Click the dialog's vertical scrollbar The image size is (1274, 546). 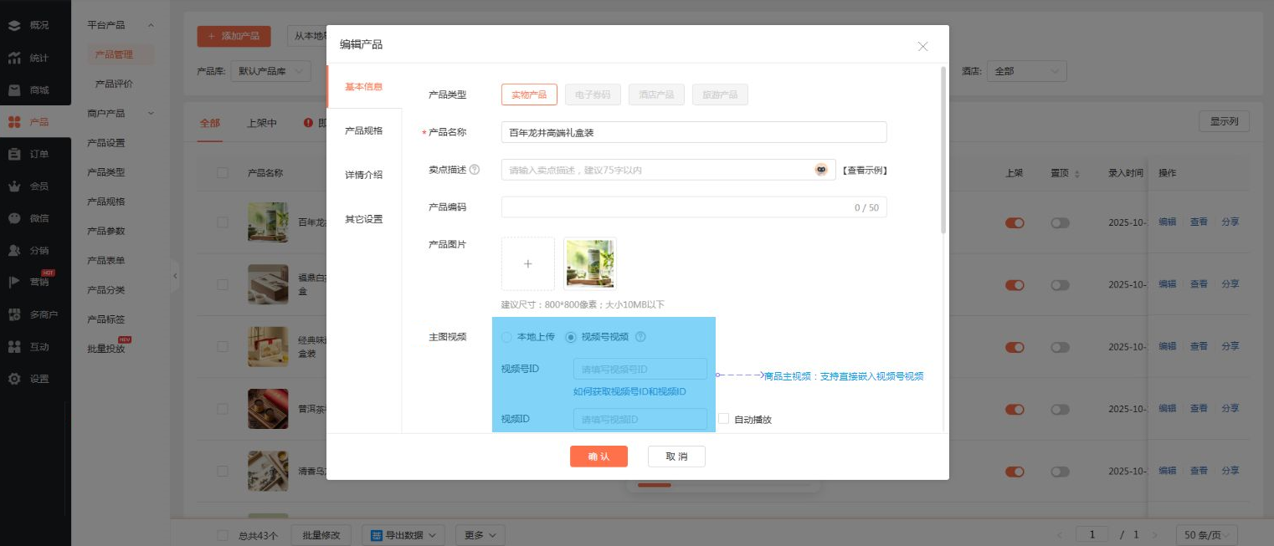coord(944,151)
